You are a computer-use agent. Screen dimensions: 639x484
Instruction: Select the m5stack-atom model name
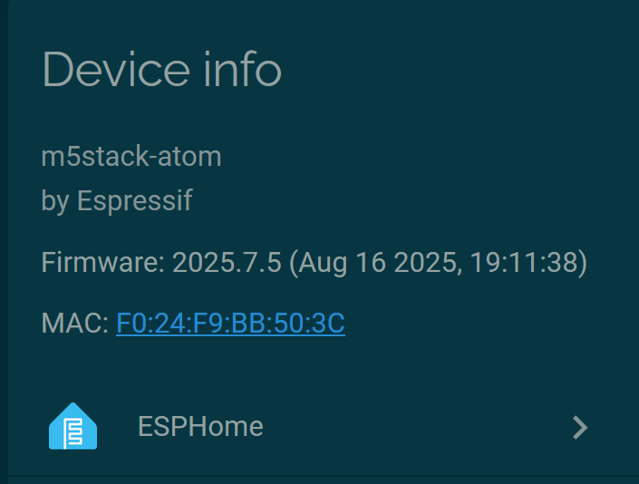coord(131,157)
